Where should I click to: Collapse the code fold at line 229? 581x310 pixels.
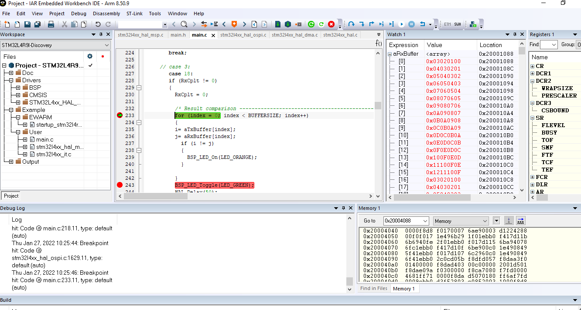[139, 88]
